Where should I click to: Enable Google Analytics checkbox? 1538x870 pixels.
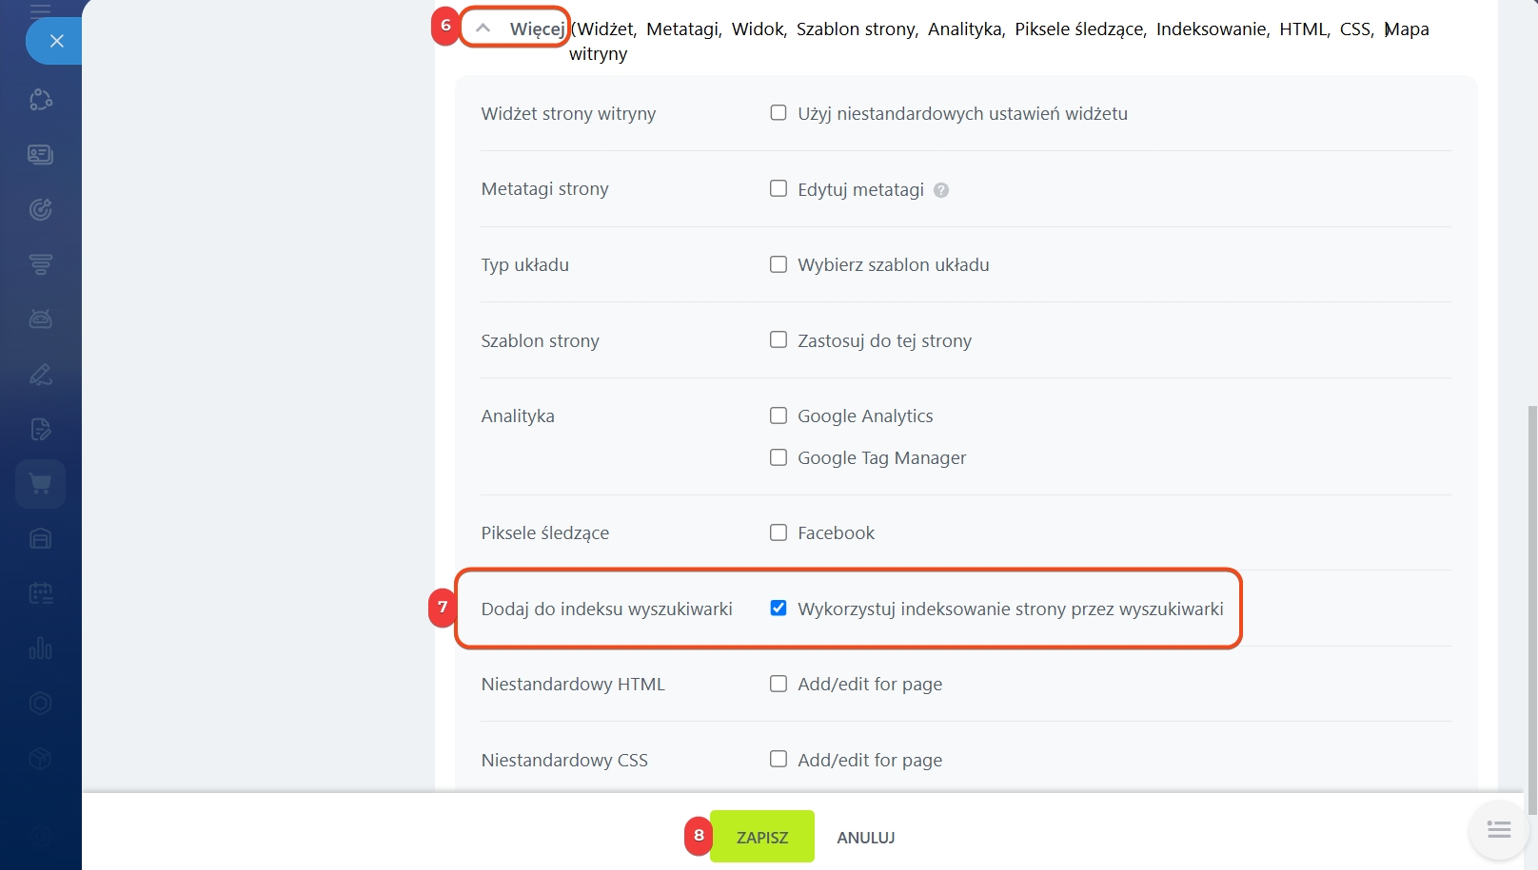779,416
